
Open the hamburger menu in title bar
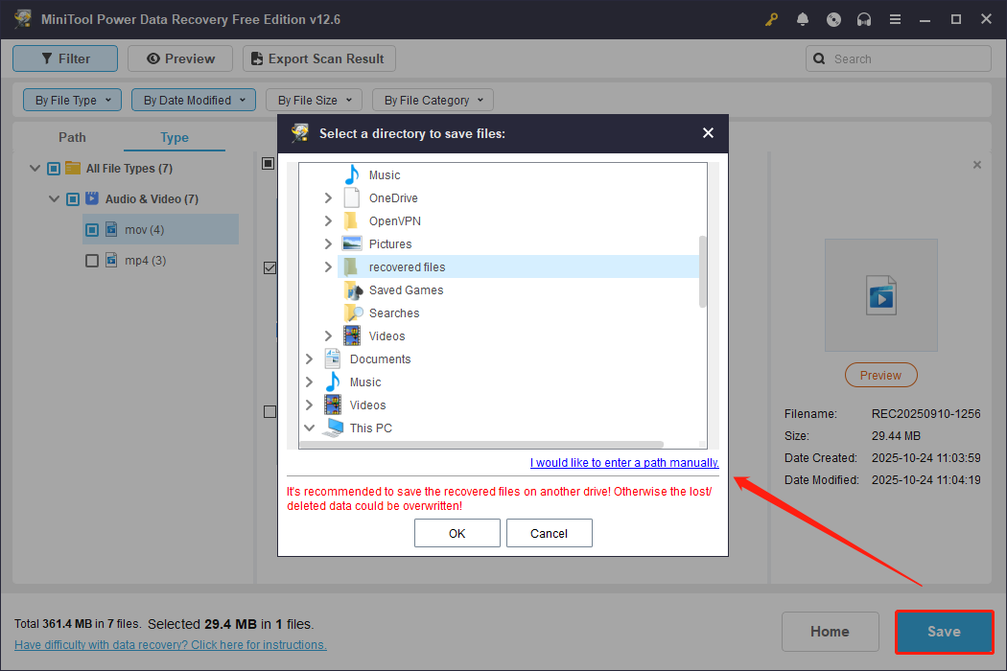click(895, 18)
